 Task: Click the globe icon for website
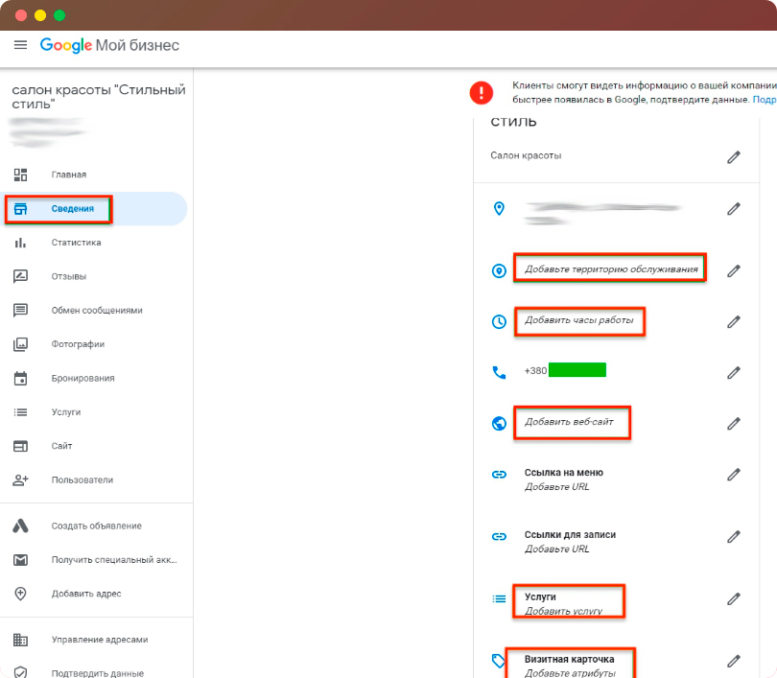pos(499,424)
